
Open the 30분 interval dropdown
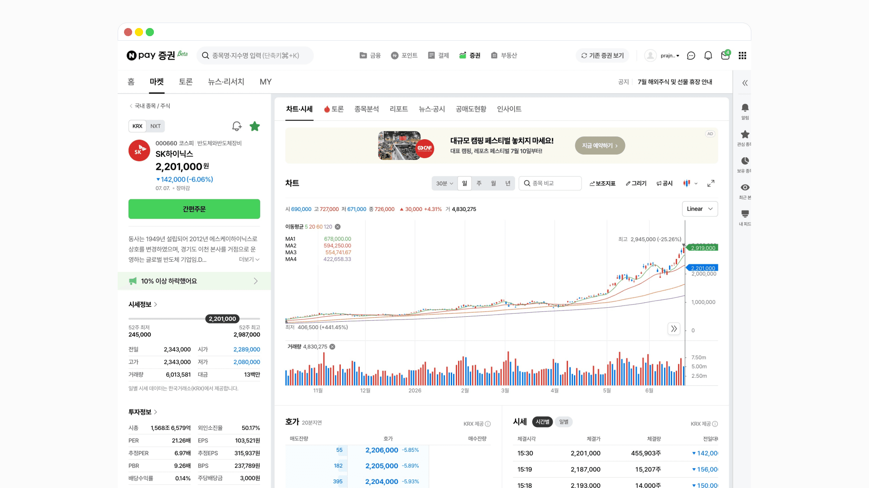[x=444, y=183]
